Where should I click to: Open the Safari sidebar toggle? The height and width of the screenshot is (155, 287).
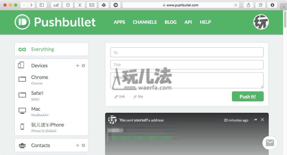tap(42, 5)
